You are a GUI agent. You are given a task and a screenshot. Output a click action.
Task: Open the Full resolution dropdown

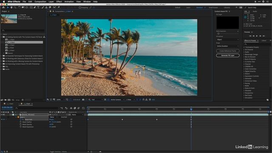tap(97, 99)
